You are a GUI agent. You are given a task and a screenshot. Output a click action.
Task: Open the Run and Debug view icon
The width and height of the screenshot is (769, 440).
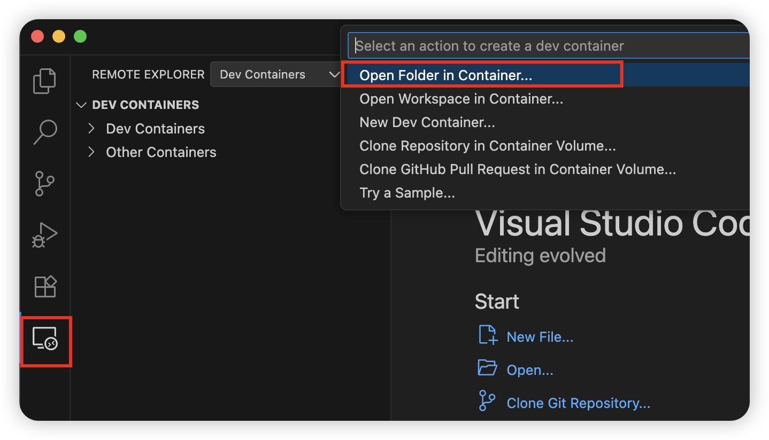point(45,235)
